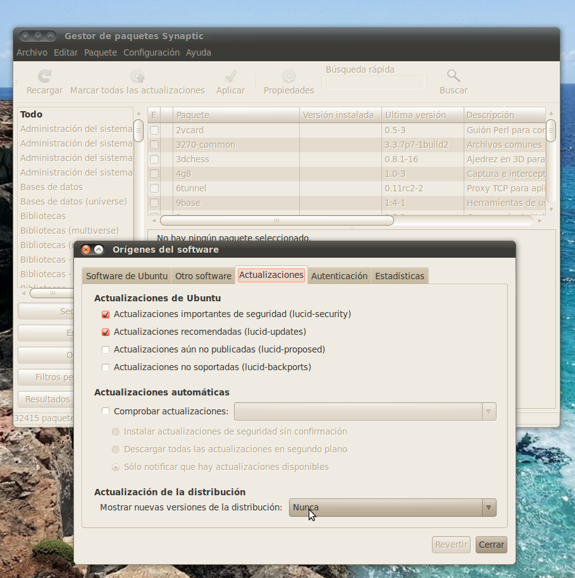
Task: Click the category list vertical scrollbar handle
Action: click(139, 131)
